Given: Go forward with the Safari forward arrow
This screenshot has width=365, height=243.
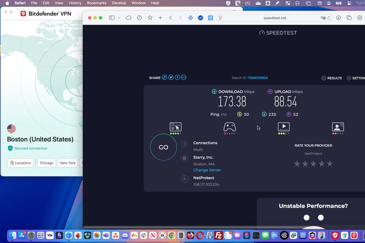Looking at the screenshot, I should coord(180,18).
